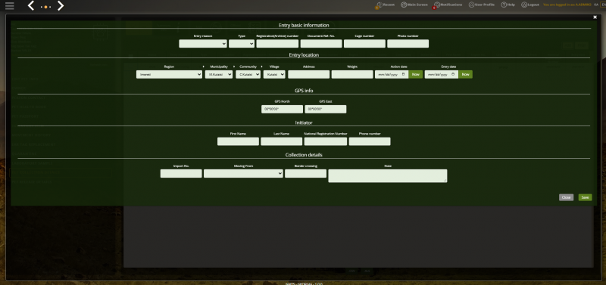Screen dimensions: 606x285
Task: Click the Save button
Action: 585,197
